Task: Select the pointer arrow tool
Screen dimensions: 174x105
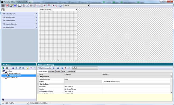Action: pyautogui.click(x=3, y=10)
